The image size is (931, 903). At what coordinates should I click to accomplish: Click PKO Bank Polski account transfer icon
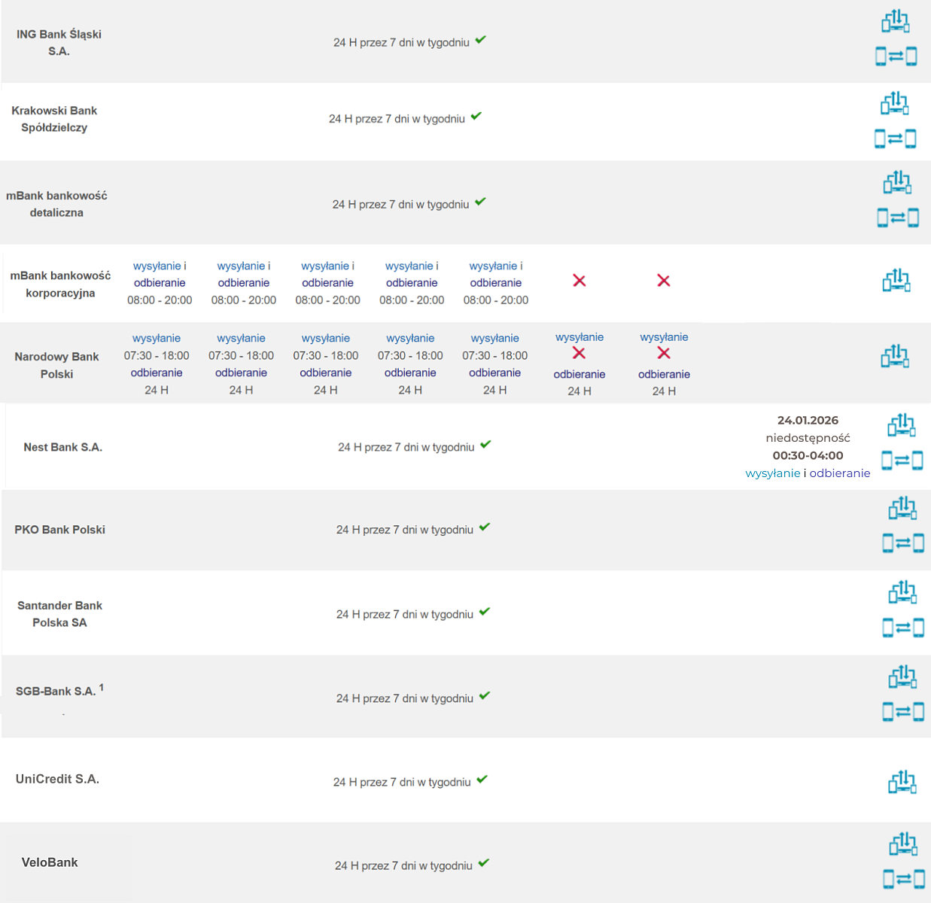[902, 509]
